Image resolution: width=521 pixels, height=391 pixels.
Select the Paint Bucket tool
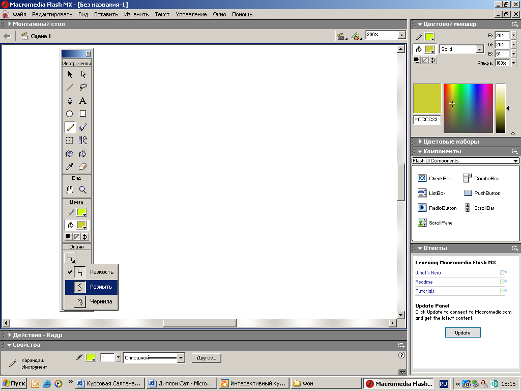tap(83, 154)
